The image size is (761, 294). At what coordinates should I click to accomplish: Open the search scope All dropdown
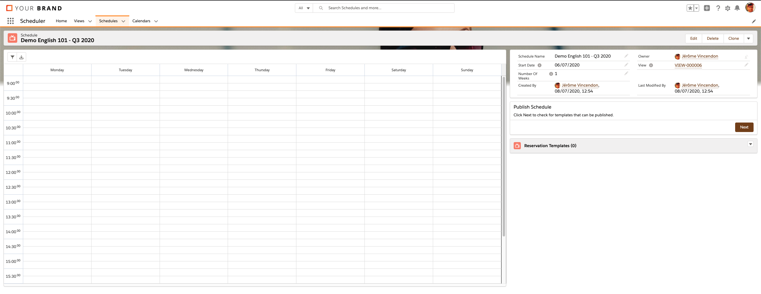pos(304,8)
